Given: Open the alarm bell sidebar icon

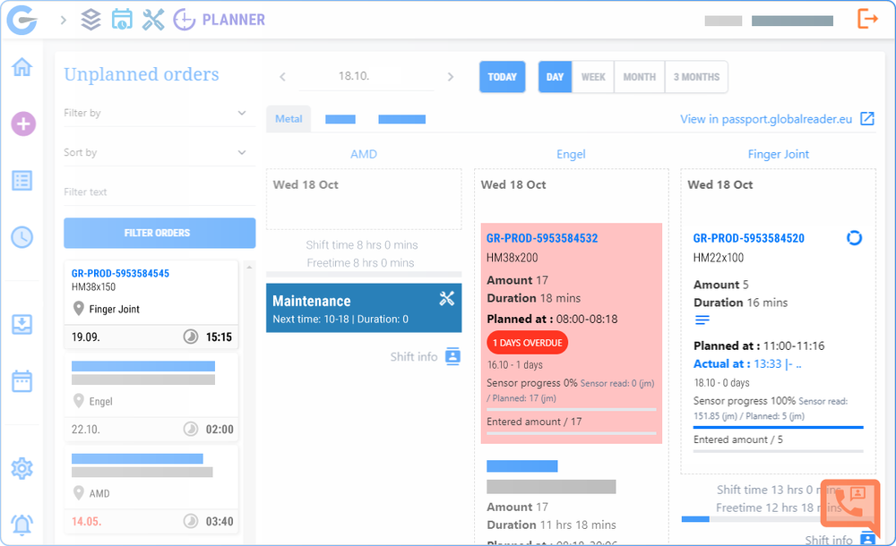Looking at the screenshot, I should click(22, 525).
